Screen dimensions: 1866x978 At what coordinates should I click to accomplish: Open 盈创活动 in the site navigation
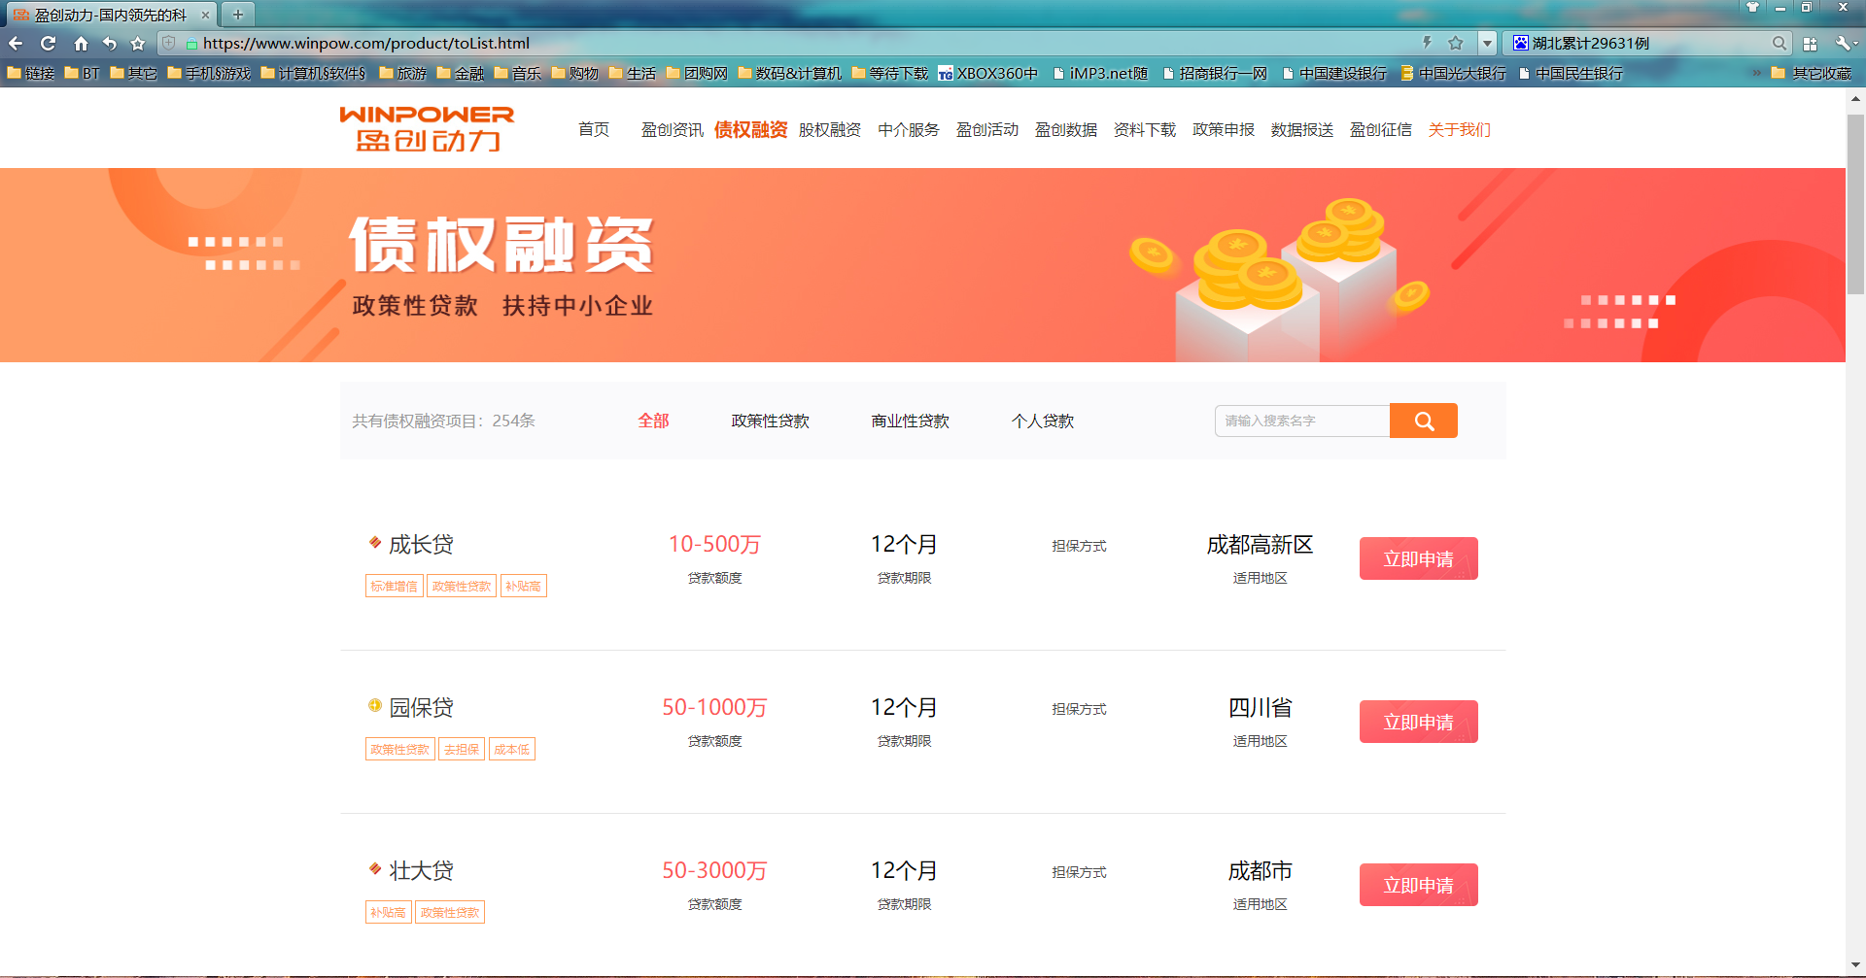click(x=987, y=130)
